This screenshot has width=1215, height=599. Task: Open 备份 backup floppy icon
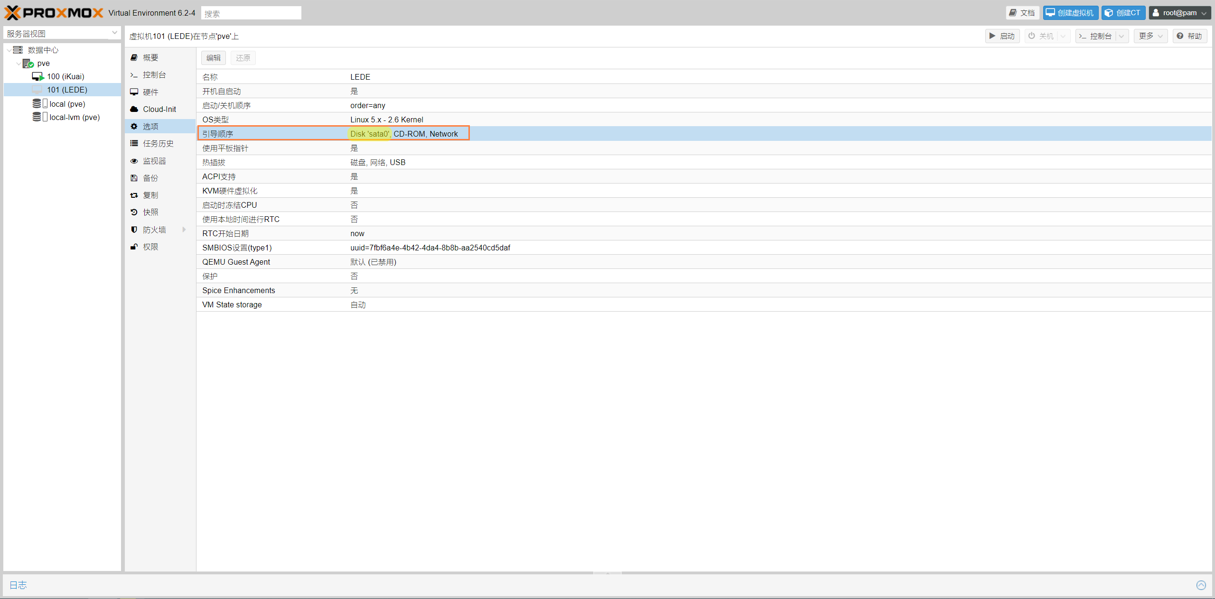tap(134, 178)
